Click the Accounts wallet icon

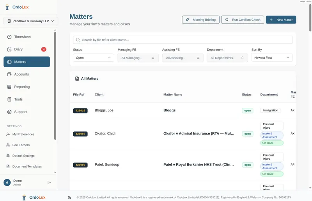point(9,74)
